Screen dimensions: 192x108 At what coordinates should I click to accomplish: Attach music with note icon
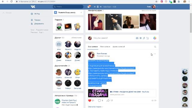point(144,38)
